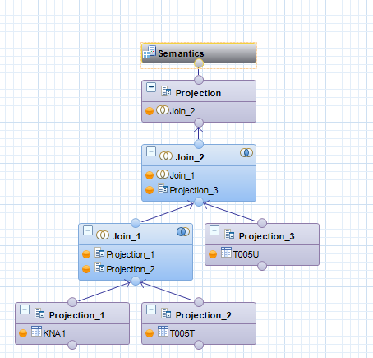The width and height of the screenshot is (373, 358).
Task: Click table icon beside T005T
Action: tap(163, 332)
